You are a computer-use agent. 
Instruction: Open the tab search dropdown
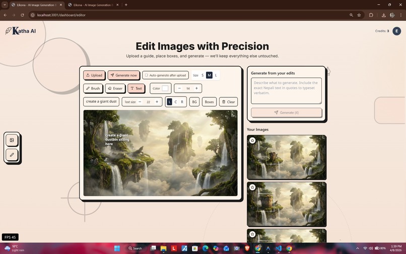pos(5,5)
